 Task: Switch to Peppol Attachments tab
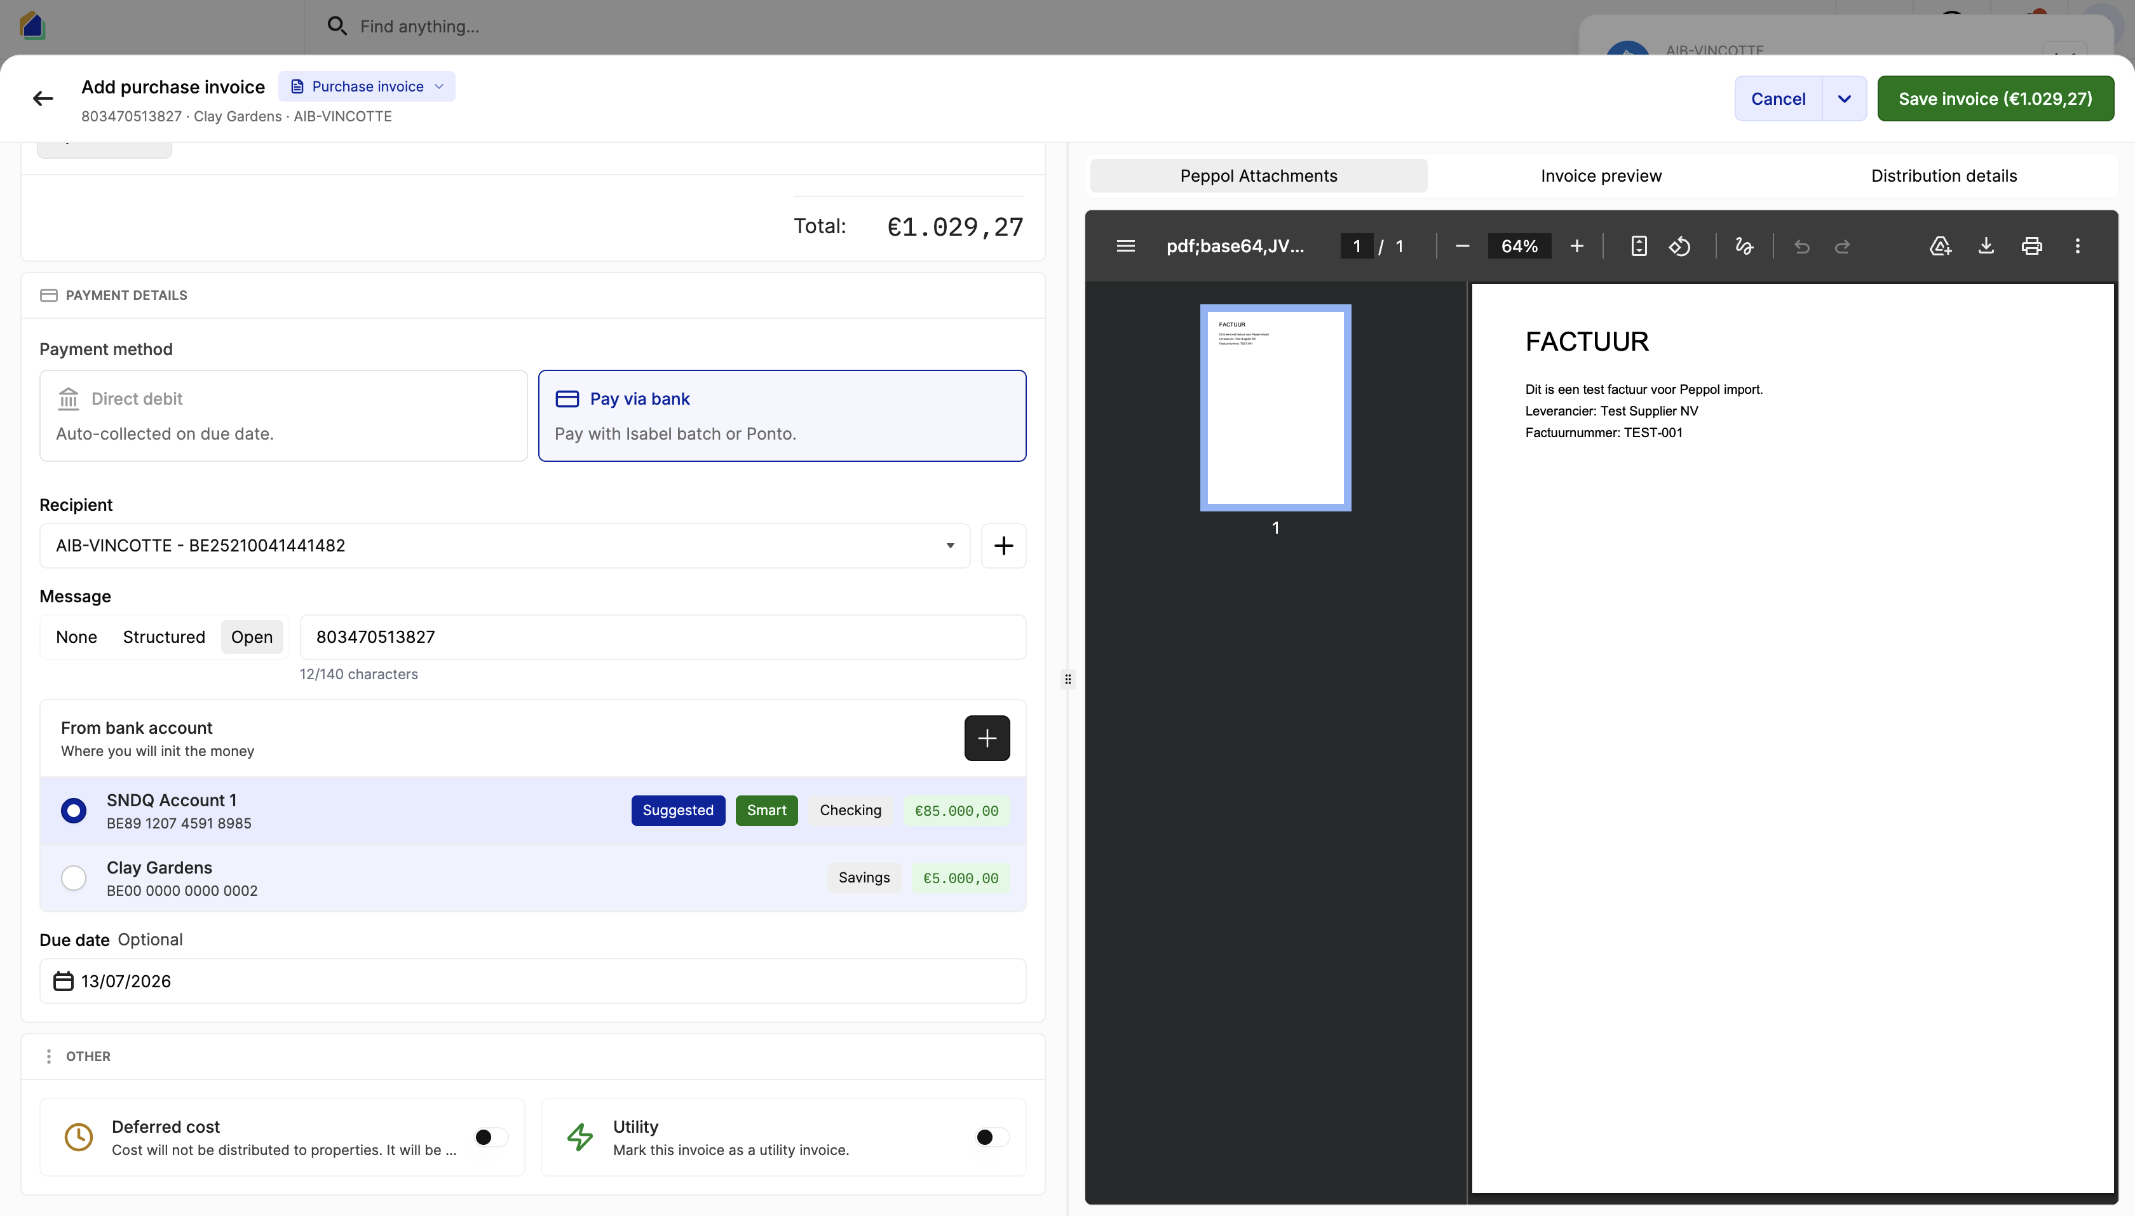point(1258,176)
